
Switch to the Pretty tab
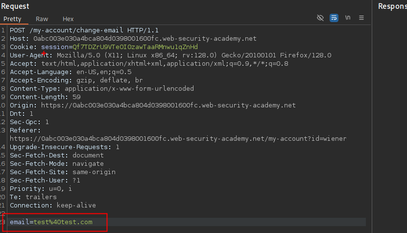click(x=12, y=19)
